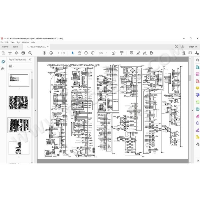Open the Edit menu

[7, 42]
